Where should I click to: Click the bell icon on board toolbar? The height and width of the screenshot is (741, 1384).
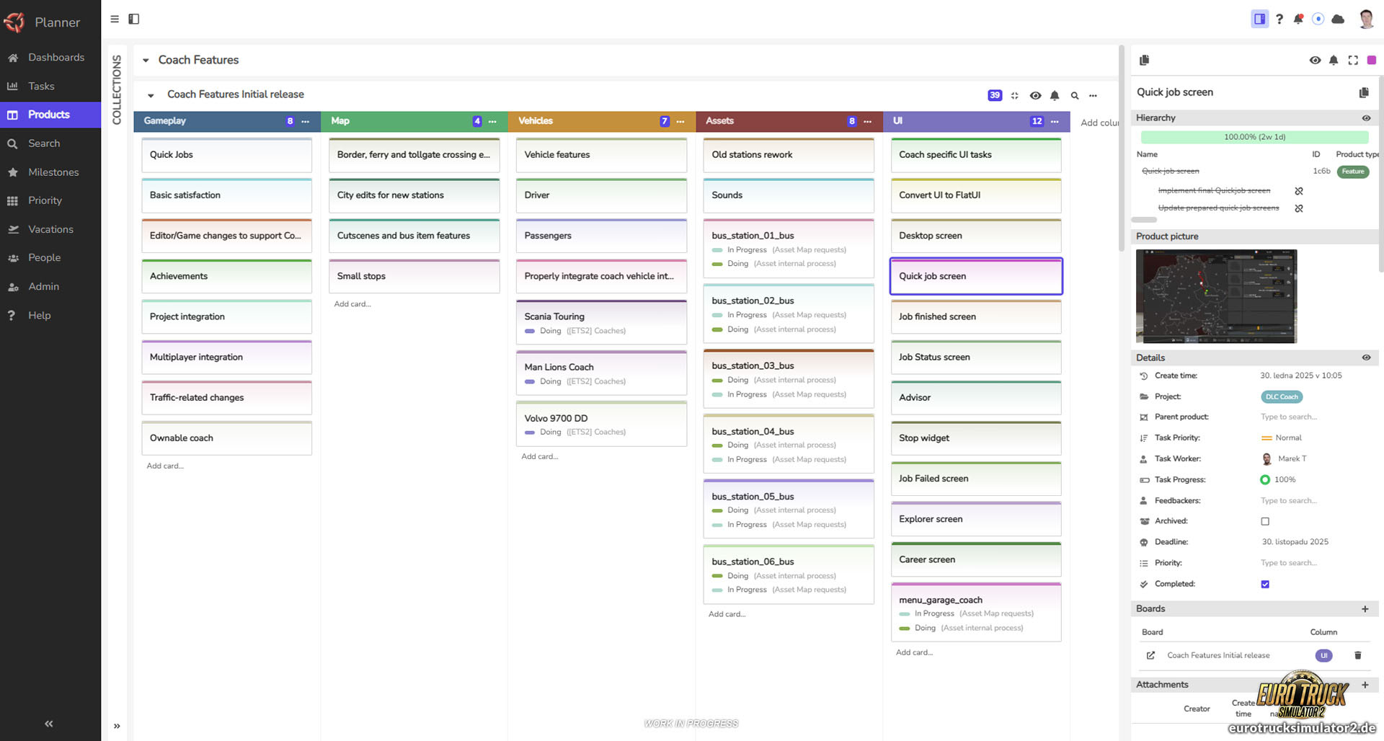pos(1055,95)
